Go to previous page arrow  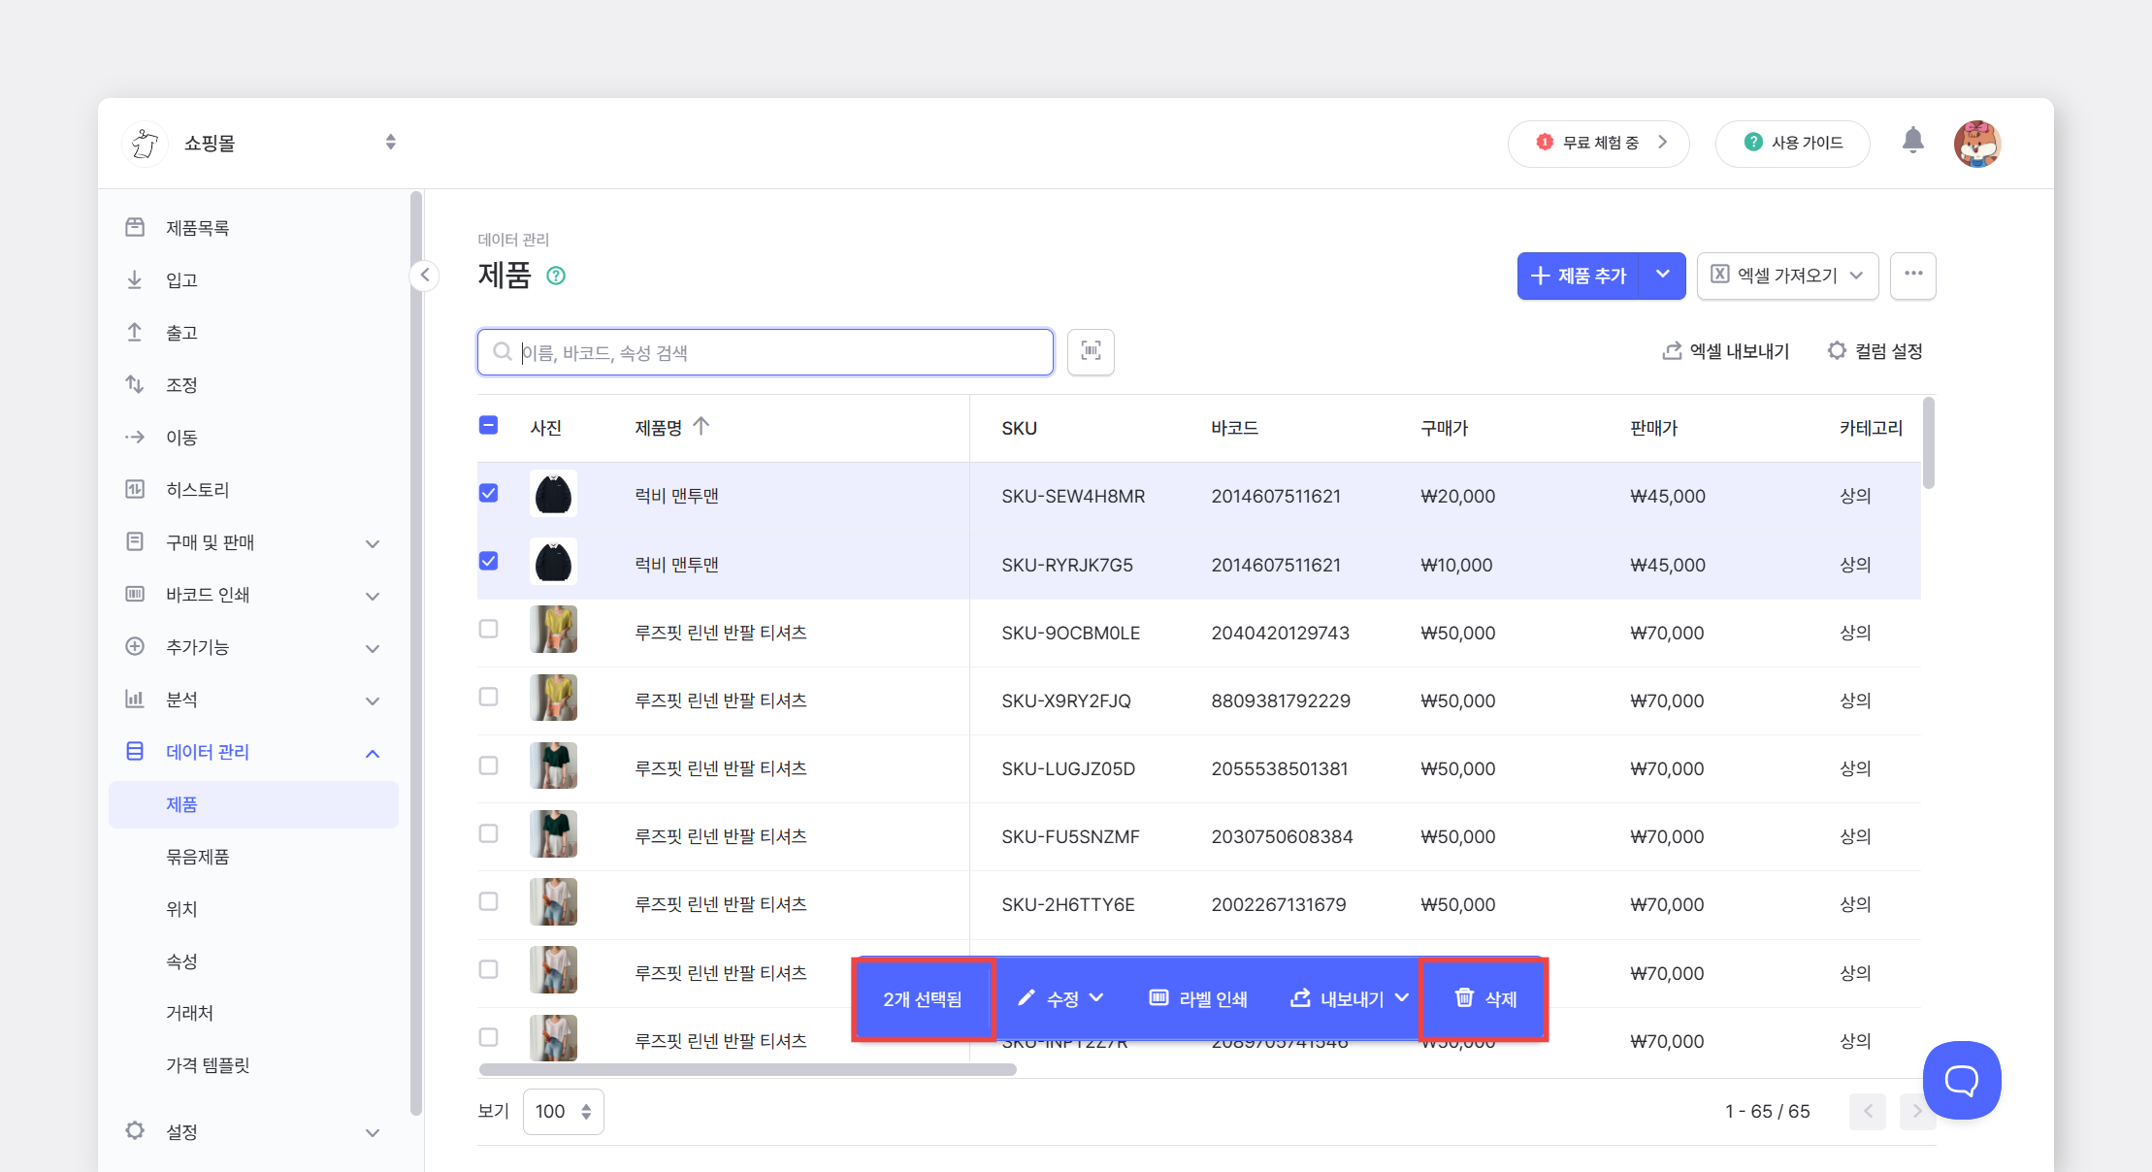[x=1868, y=1111]
